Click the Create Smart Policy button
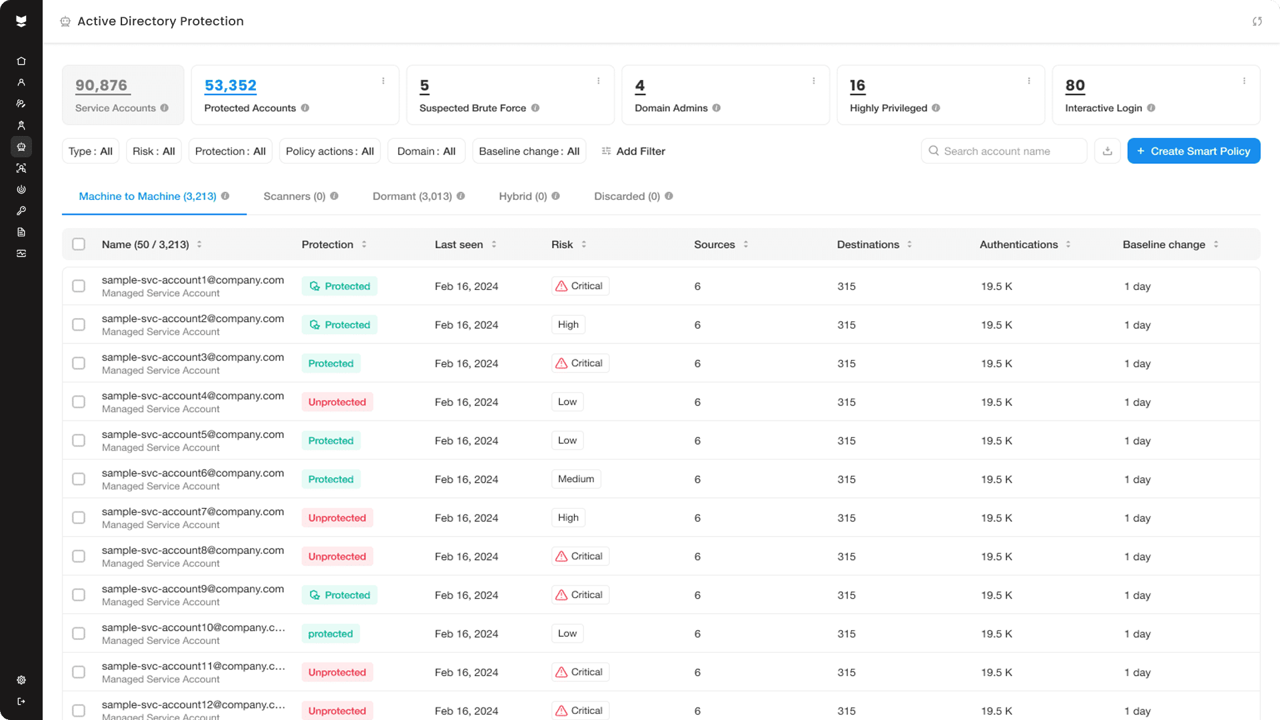 click(1193, 151)
